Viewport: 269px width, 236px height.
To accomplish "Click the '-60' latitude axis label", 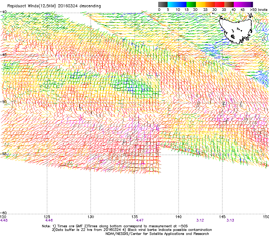I will click(x=3, y=213).
